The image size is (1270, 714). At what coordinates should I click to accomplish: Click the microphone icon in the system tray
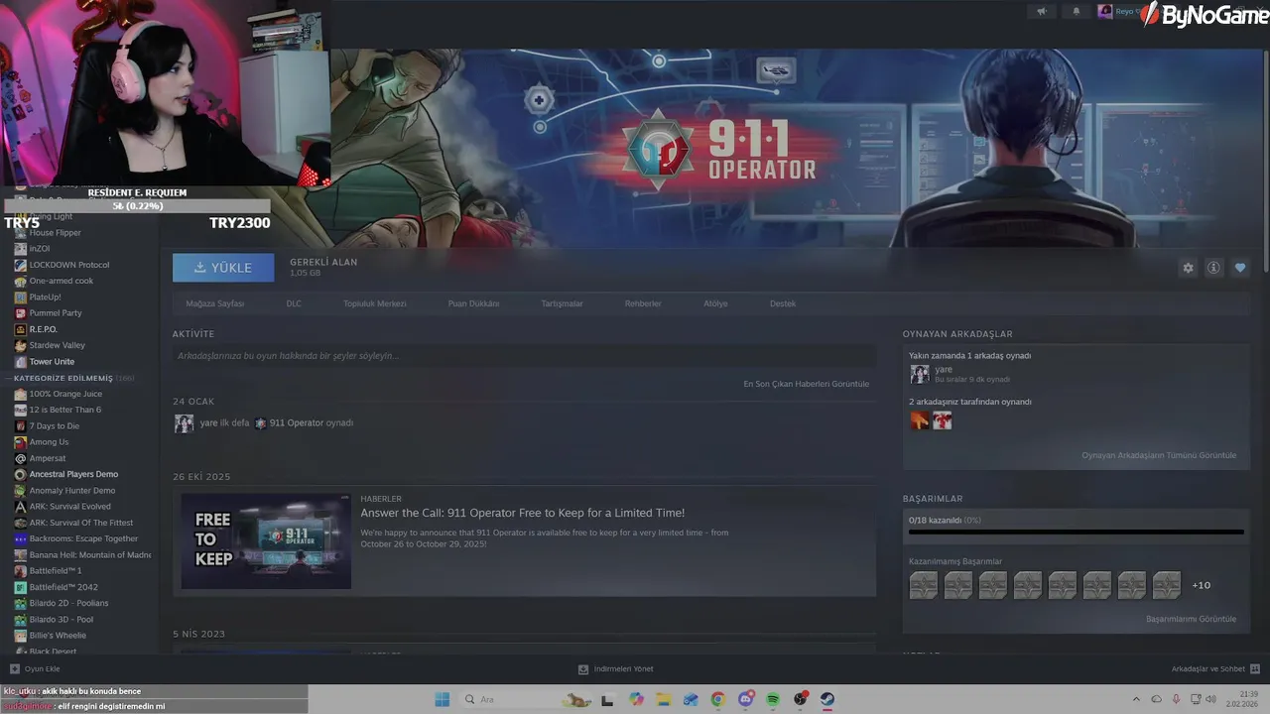(1176, 699)
